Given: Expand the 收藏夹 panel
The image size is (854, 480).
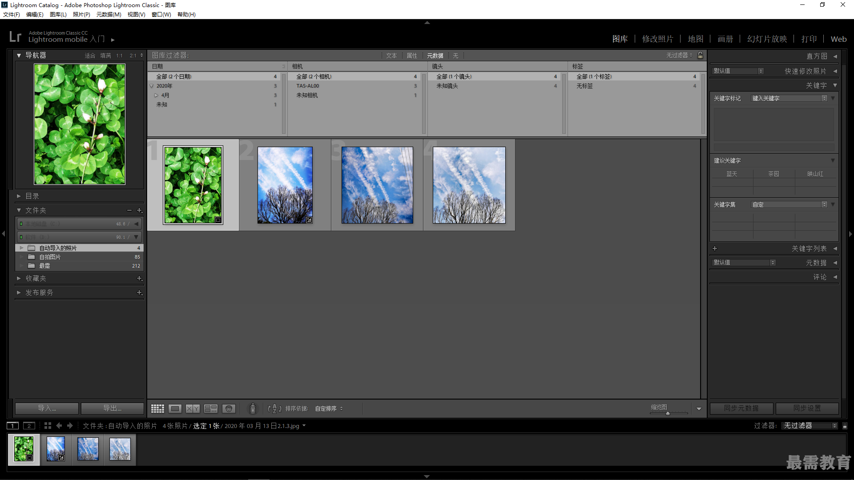Looking at the screenshot, I should 19,278.
